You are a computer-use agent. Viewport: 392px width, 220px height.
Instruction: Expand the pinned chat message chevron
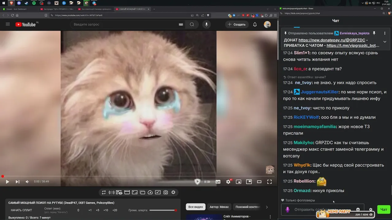[x=385, y=42]
